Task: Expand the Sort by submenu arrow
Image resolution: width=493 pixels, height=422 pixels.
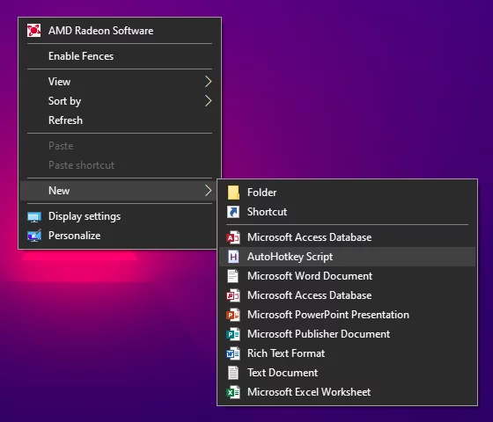Action: coord(208,101)
